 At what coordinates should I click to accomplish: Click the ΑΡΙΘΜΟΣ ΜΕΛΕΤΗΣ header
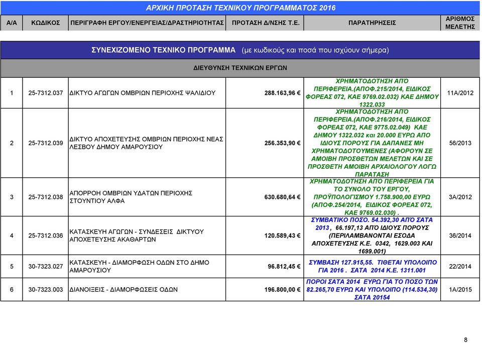tap(460, 23)
